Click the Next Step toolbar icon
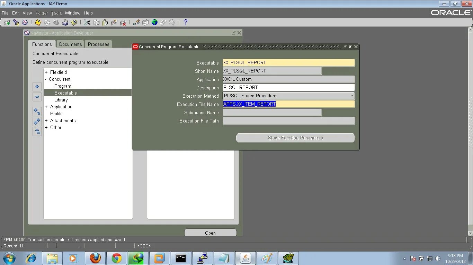 47,22
